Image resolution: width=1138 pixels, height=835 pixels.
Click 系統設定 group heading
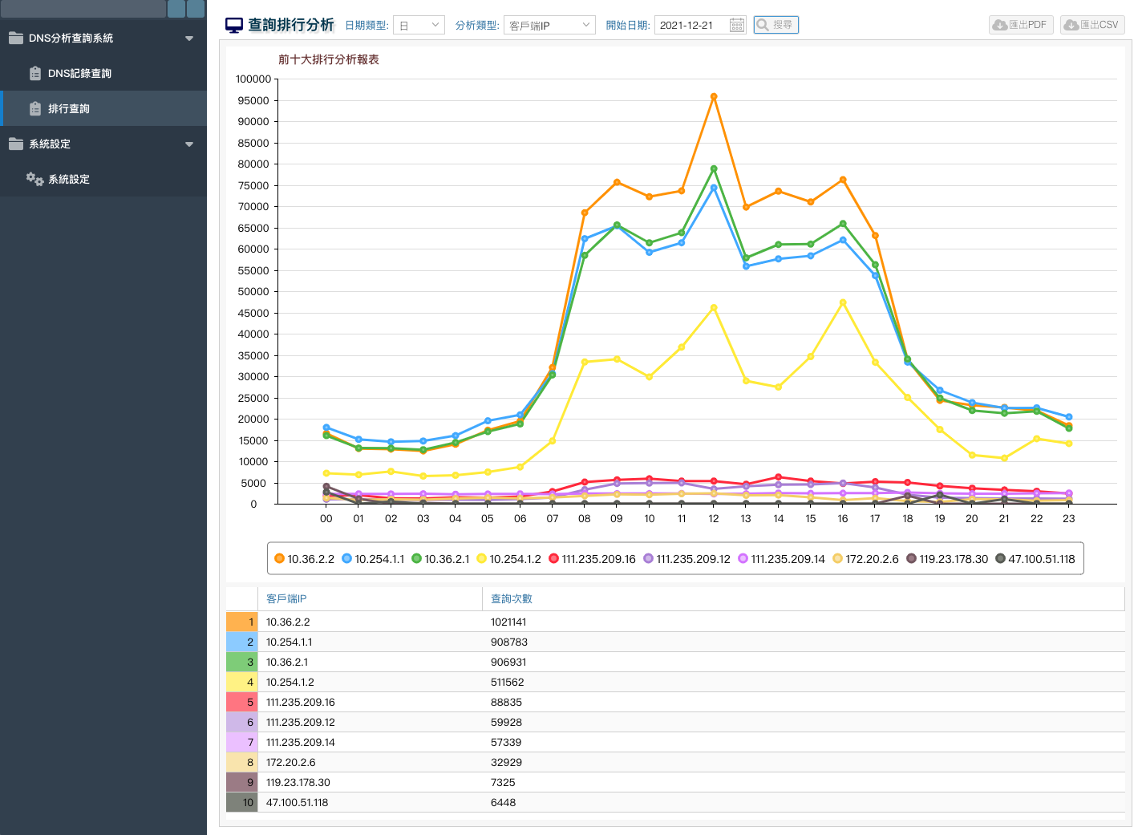(103, 144)
